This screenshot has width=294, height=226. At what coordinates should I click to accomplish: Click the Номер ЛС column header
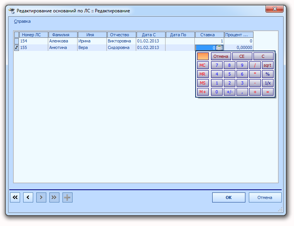click(x=34, y=35)
